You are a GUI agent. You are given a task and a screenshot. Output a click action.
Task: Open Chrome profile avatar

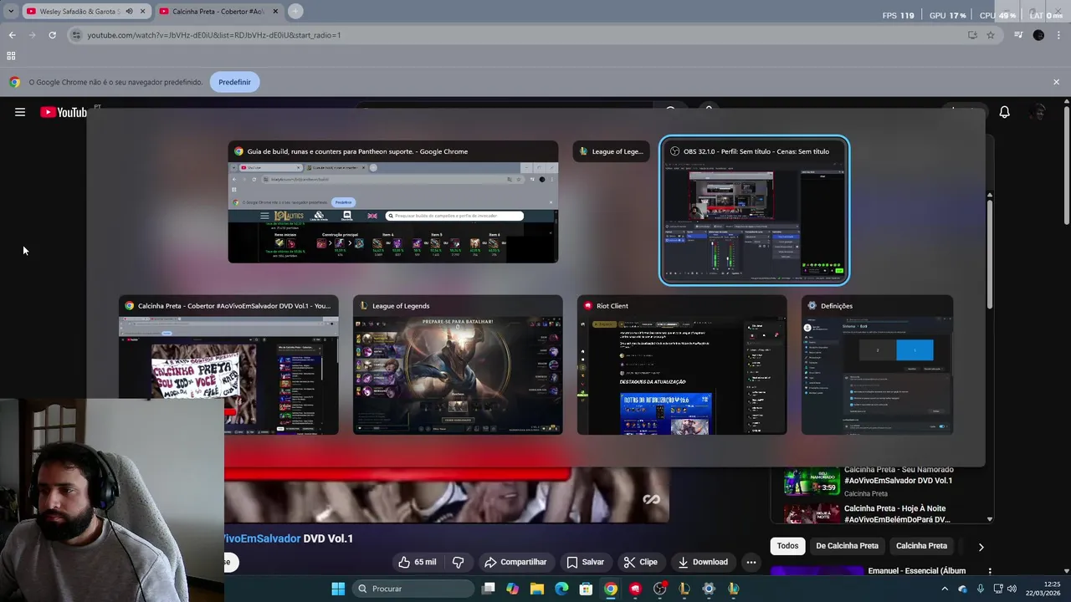[x=1038, y=35]
